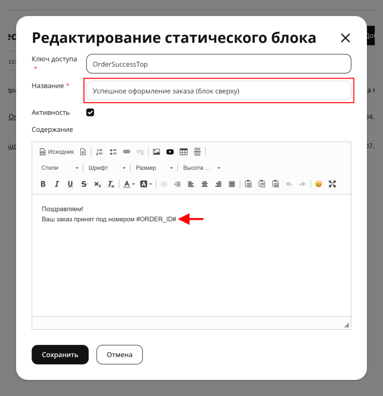The height and width of the screenshot is (396, 383).
Task: Grab the editor resize handle corner
Action: point(347,325)
